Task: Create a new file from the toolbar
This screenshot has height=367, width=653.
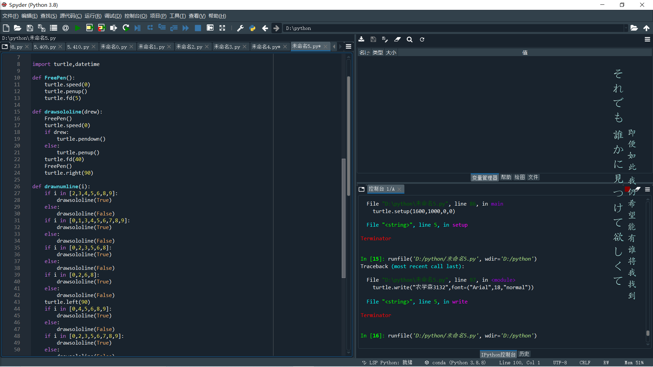Action: (x=6, y=28)
